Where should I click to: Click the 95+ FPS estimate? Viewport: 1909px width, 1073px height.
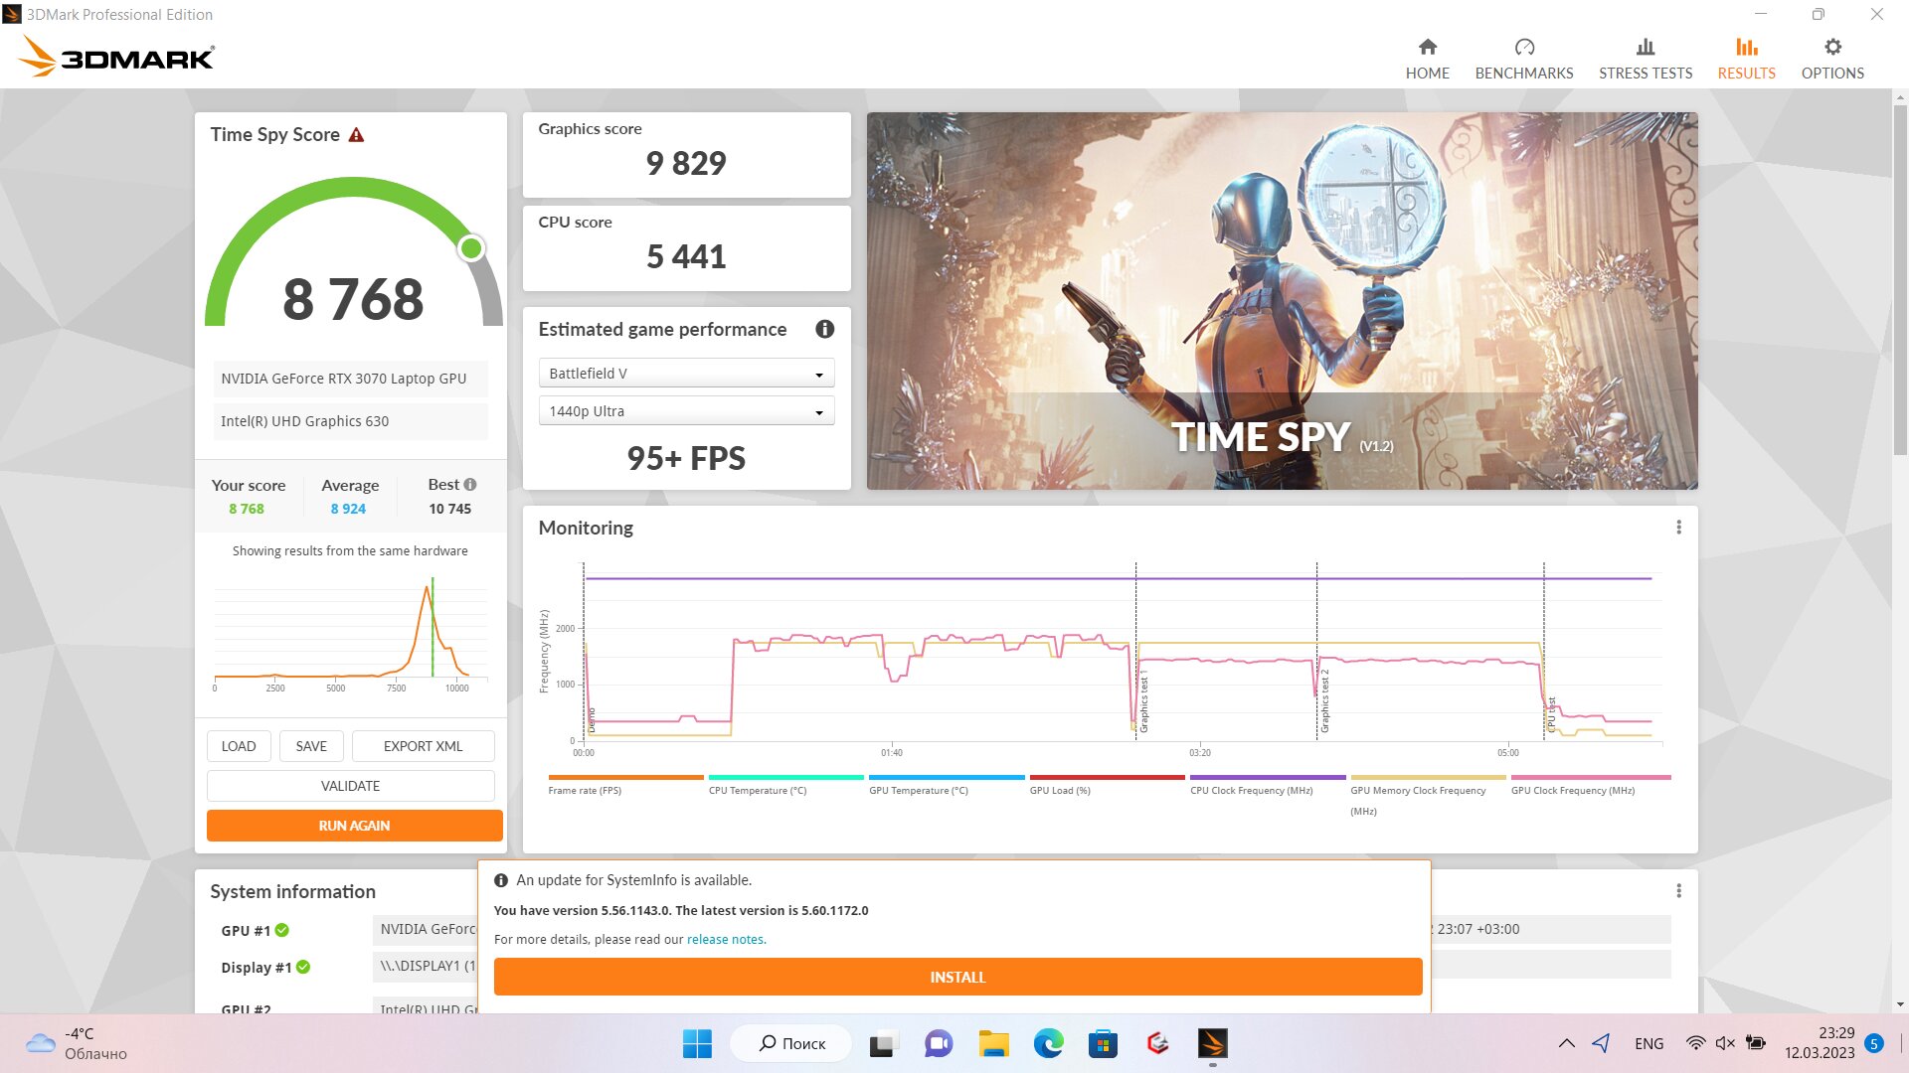[x=686, y=458]
